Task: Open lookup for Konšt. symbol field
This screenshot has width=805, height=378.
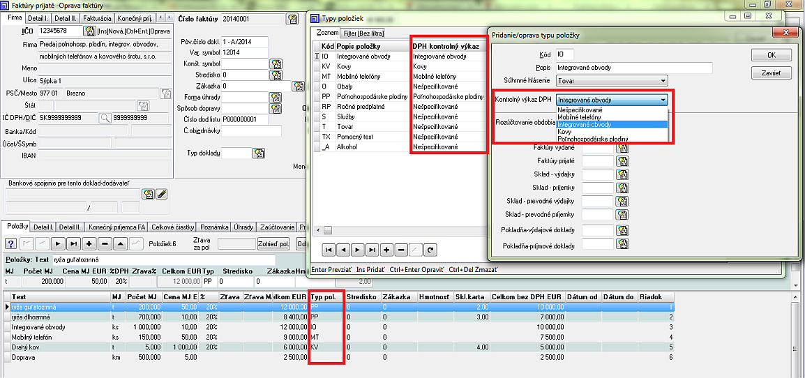Action: [x=276, y=64]
